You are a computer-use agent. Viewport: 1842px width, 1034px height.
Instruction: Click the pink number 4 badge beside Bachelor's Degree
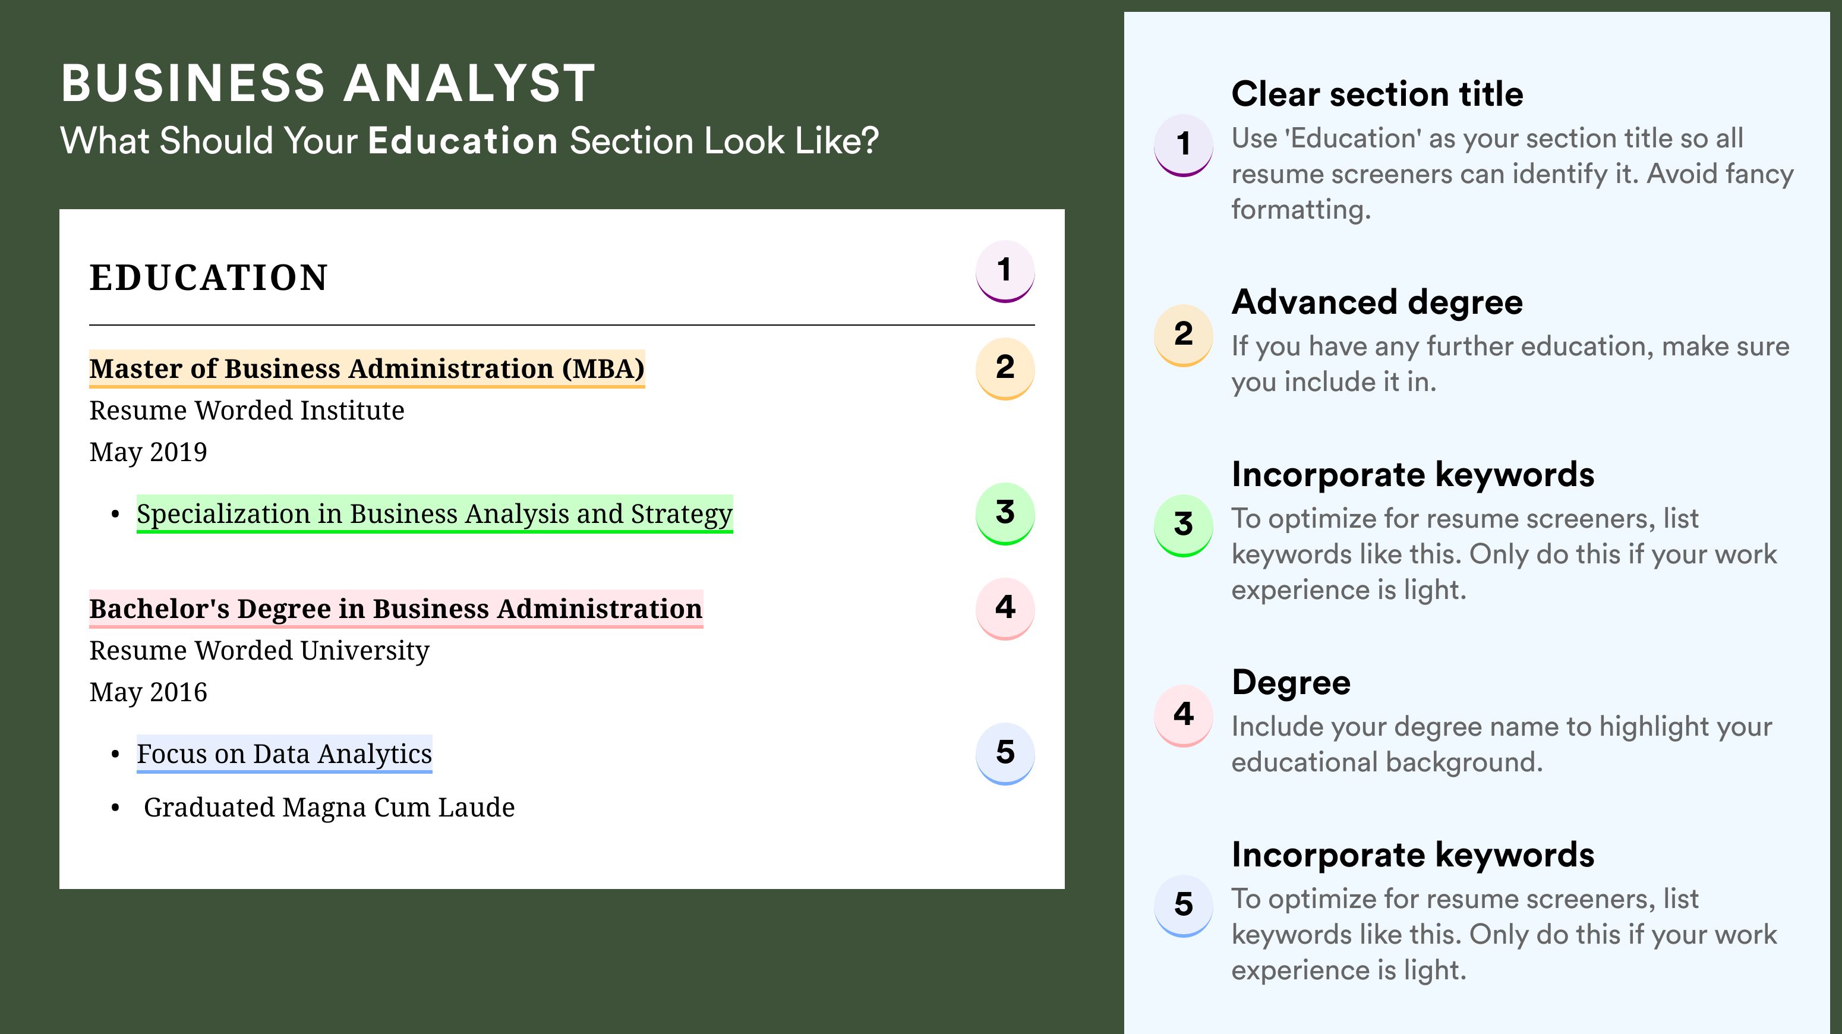click(x=1005, y=609)
